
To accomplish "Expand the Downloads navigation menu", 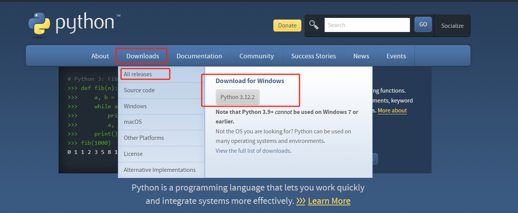I will coord(143,56).
